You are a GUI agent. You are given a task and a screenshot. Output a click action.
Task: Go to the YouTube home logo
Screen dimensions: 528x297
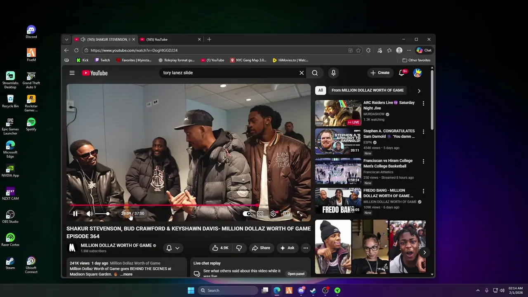click(95, 73)
